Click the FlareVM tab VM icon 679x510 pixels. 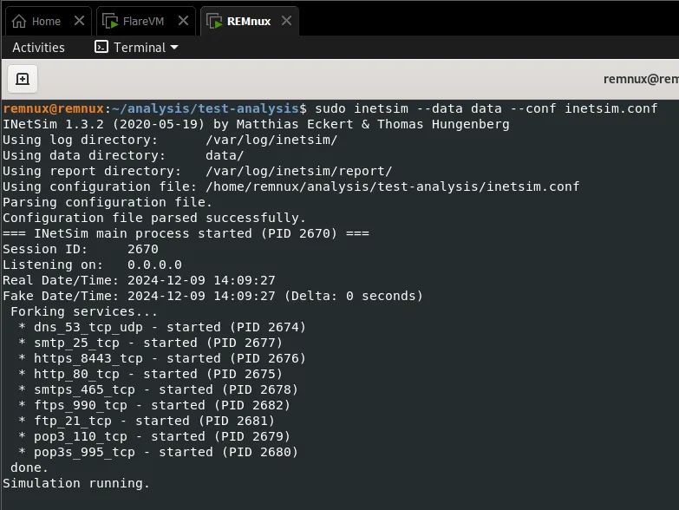[x=110, y=21]
